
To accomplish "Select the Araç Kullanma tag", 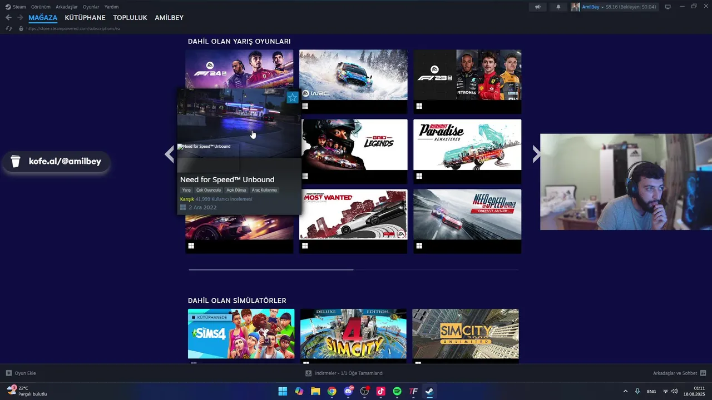I will (x=264, y=190).
